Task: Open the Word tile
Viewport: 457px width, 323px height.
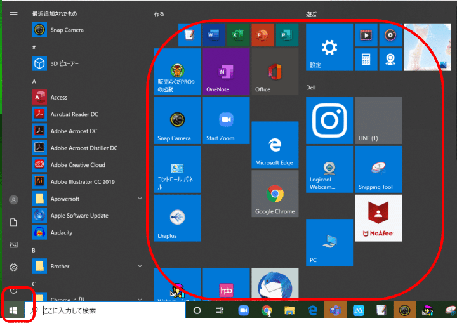Action: point(214,36)
